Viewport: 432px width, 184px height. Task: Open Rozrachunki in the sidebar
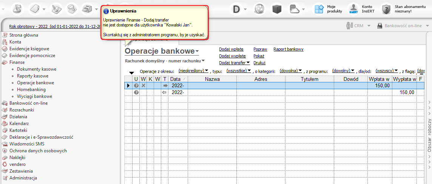coord(22,110)
